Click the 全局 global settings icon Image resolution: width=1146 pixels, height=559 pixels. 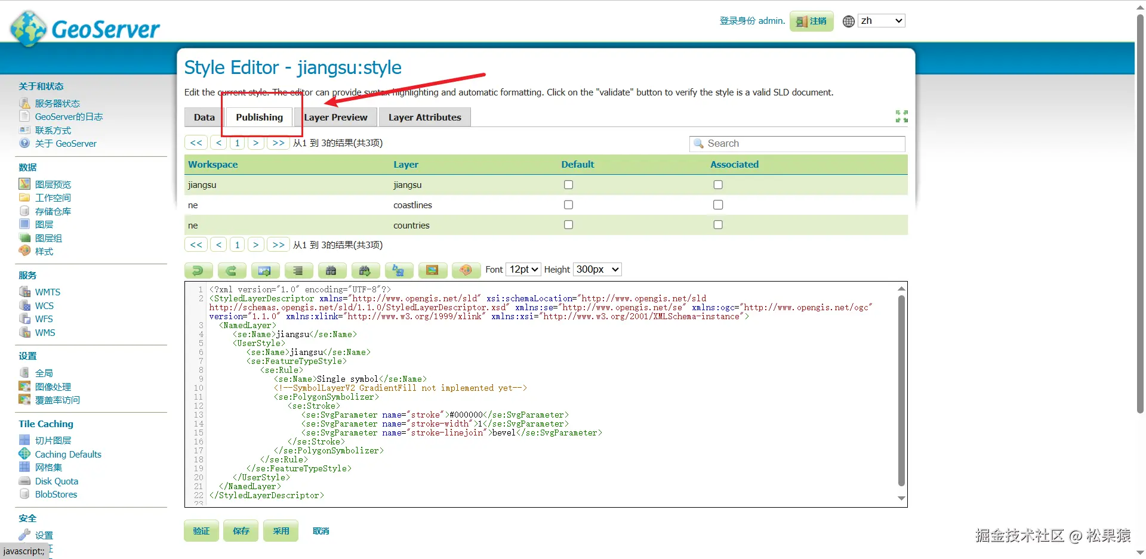click(24, 373)
